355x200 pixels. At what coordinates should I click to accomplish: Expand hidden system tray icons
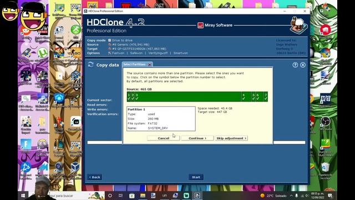(291, 196)
